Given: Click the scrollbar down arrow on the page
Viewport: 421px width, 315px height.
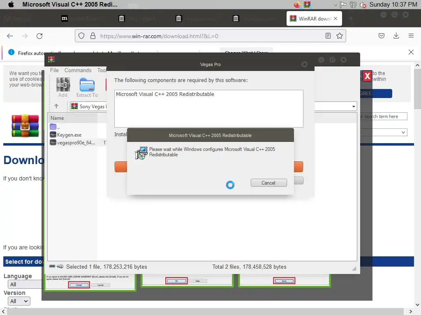Looking at the screenshot, I should (x=417, y=305).
